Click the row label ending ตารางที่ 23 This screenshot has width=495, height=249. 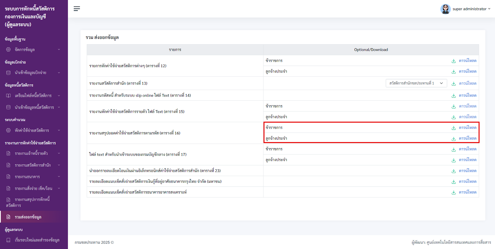pos(155,171)
